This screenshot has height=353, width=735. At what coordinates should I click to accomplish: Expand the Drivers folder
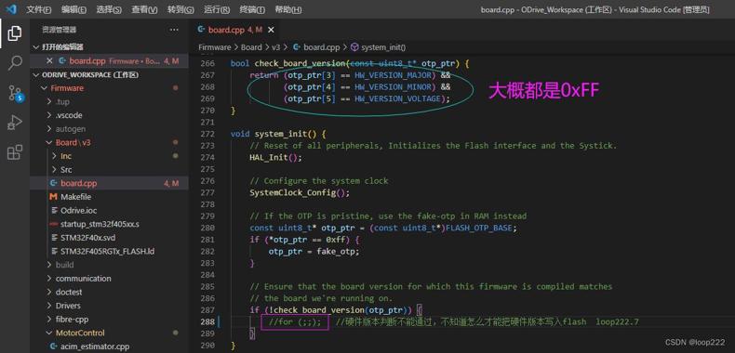[x=109, y=306]
